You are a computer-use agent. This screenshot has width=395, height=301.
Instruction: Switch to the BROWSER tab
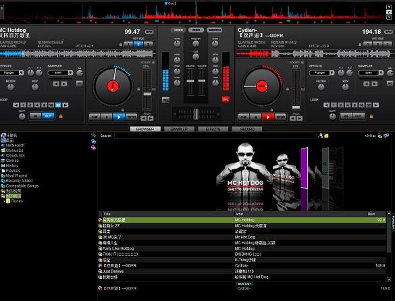(x=145, y=129)
